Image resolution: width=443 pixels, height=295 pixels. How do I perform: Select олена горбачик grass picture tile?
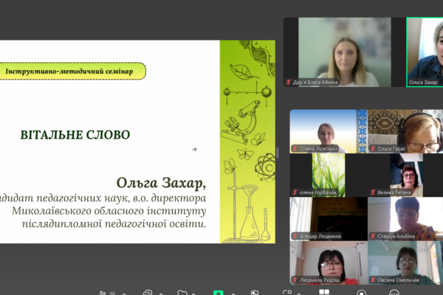(329, 175)
